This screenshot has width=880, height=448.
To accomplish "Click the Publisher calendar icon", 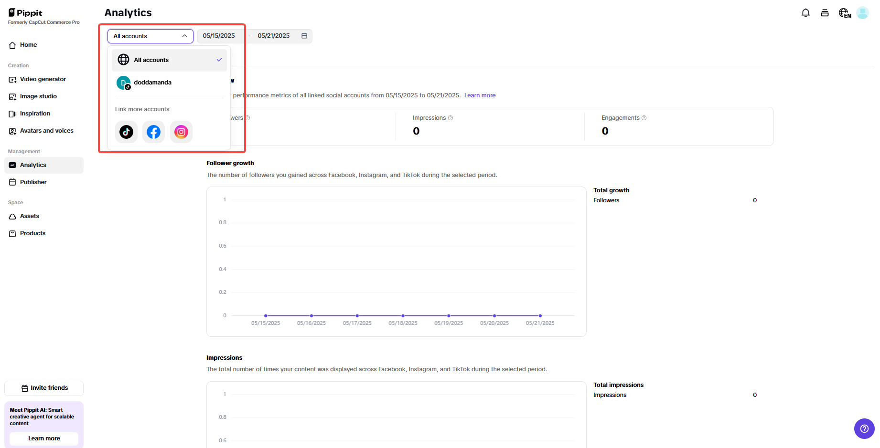I will tap(12, 182).
